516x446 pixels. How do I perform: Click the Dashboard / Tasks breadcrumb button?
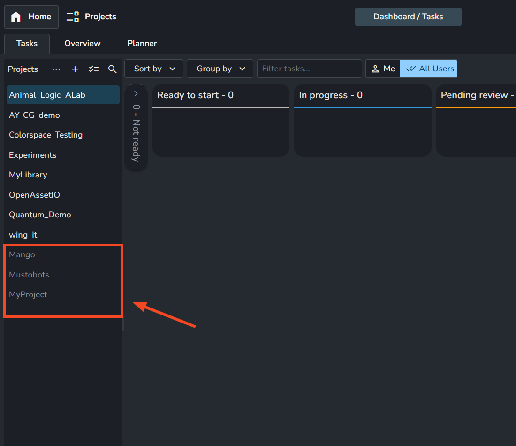point(408,17)
